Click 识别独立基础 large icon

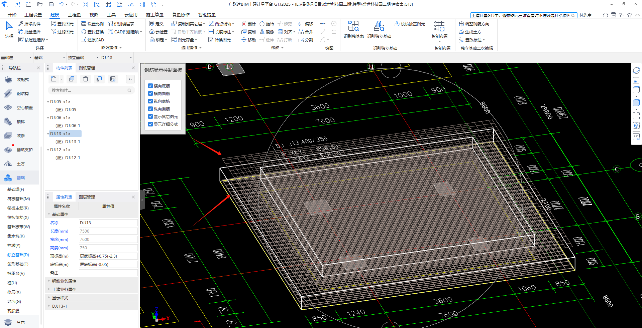379,29
